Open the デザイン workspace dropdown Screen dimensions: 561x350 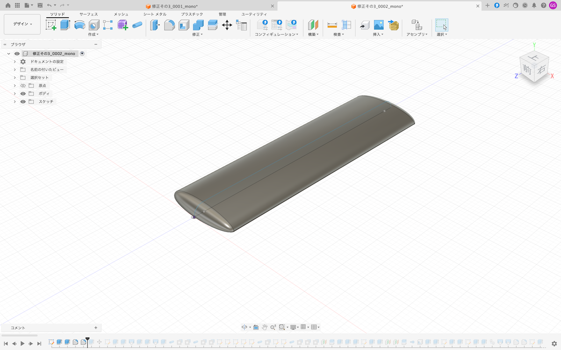[x=22, y=24]
